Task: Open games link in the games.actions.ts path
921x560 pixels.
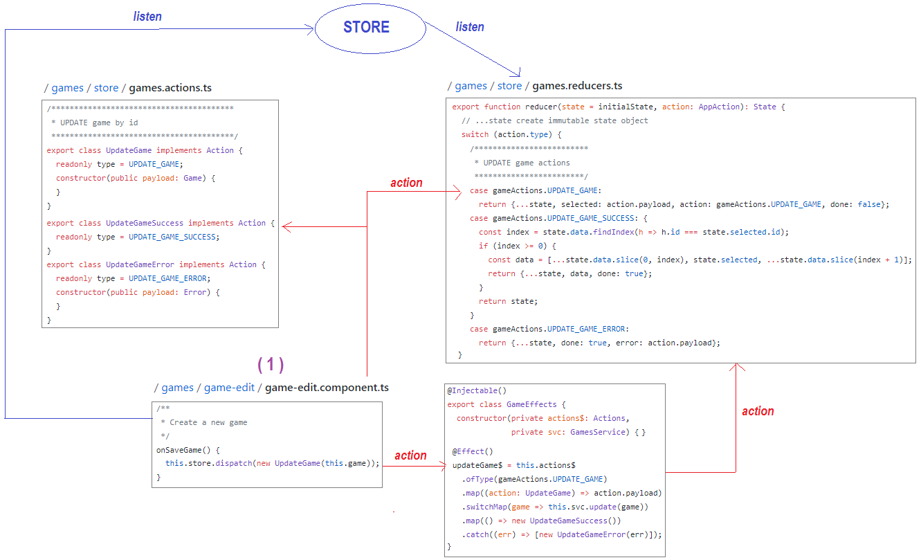Action: [x=67, y=88]
